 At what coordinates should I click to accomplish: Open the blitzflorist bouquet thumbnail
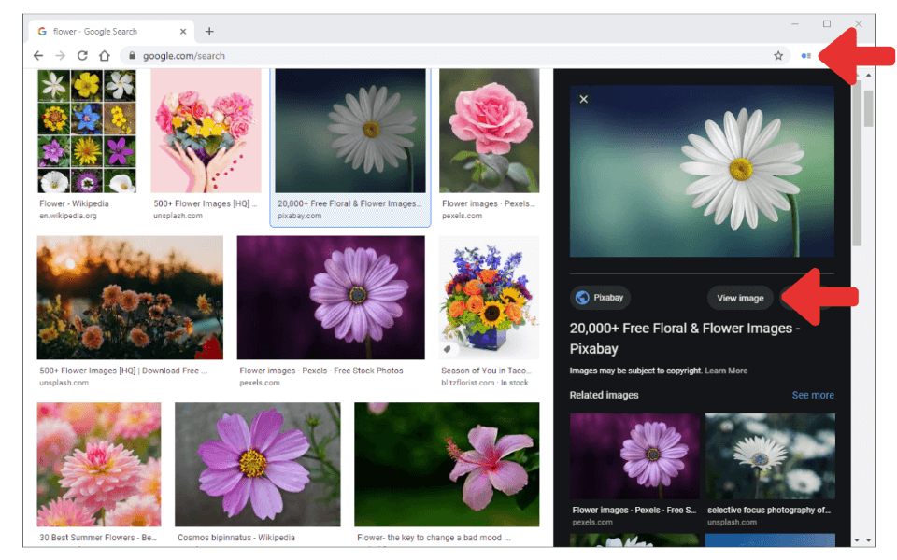coord(489,298)
